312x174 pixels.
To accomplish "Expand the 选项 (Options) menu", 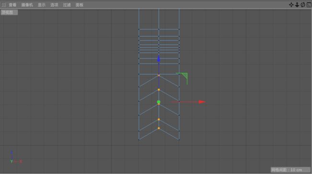I will point(54,5).
